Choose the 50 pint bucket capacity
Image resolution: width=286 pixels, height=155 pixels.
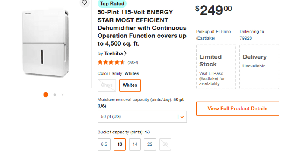(165, 144)
